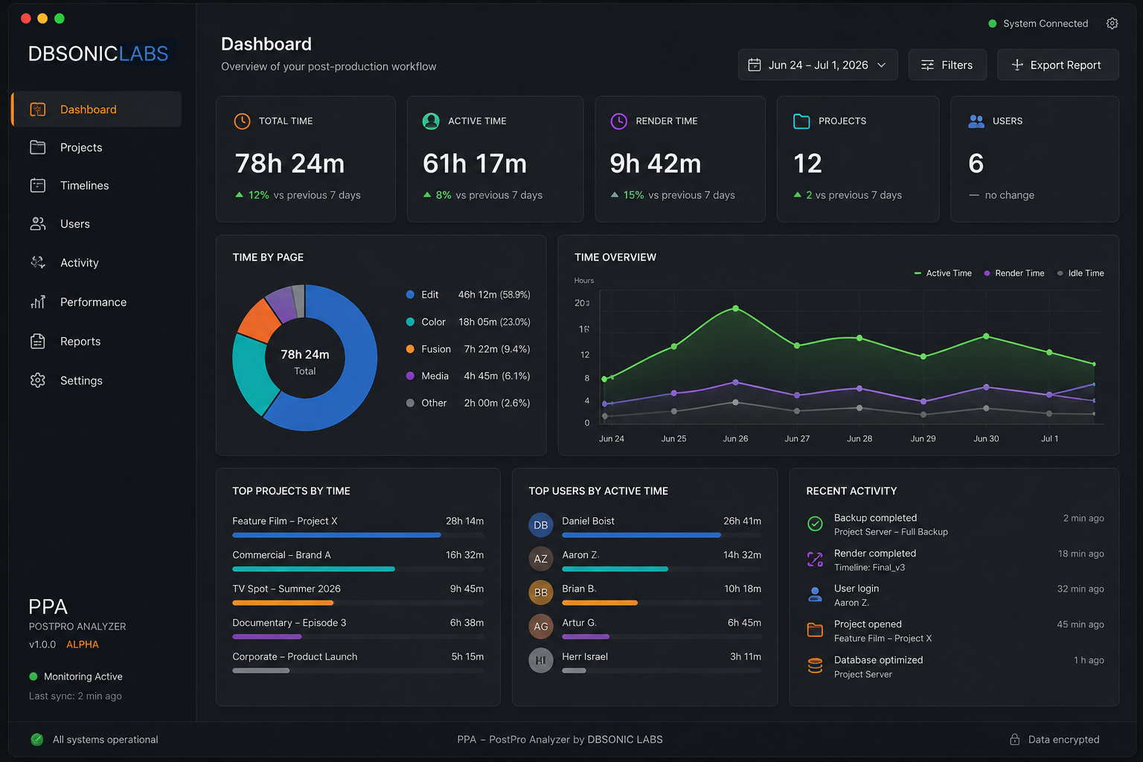Click the Jun 26 peak point on Active Time
Image resolution: width=1143 pixels, height=762 pixels.
coord(736,308)
